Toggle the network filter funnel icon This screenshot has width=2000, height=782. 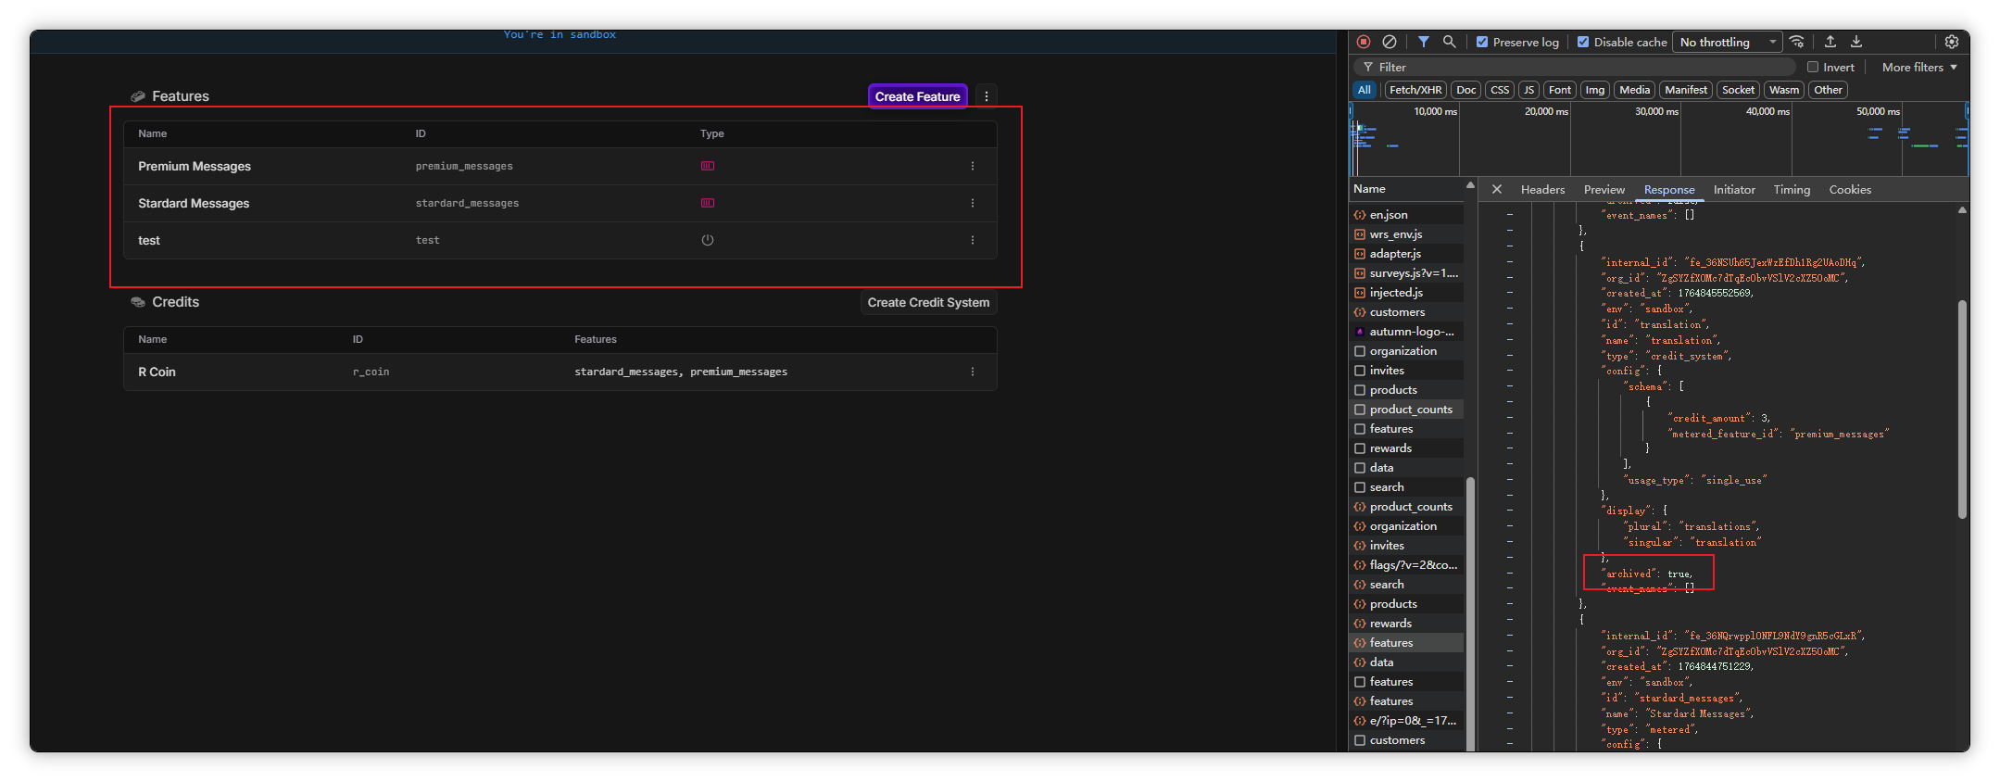[x=1424, y=42]
